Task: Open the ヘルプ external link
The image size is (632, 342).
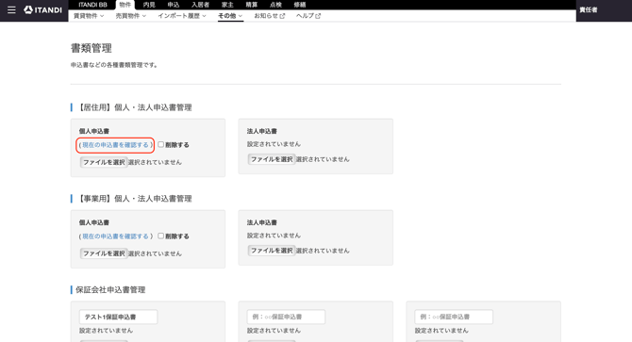Action: pos(308,16)
